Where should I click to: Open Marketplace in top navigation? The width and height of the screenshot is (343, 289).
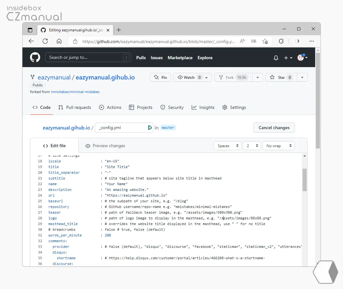point(180,58)
